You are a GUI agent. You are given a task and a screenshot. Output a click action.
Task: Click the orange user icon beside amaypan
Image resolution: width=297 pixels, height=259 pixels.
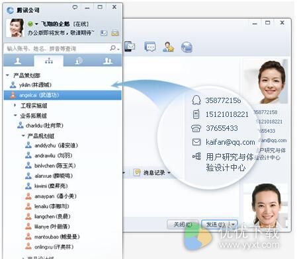tap(28, 196)
